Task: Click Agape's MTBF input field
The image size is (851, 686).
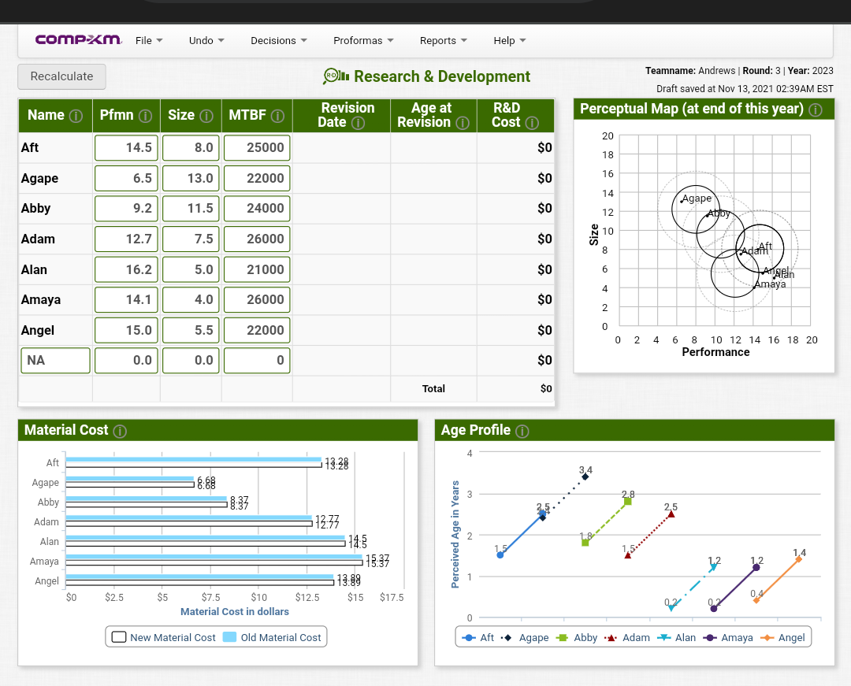Action: tap(256, 178)
